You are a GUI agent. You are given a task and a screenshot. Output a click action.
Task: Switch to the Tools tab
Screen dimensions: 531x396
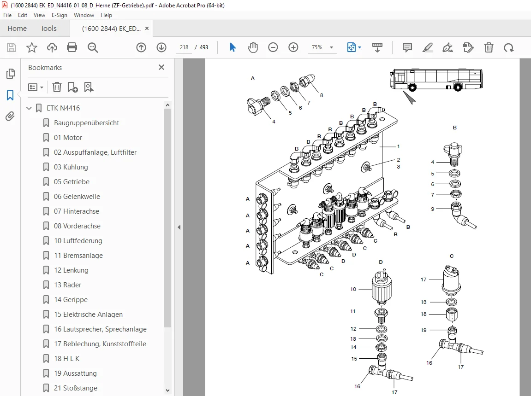point(48,29)
